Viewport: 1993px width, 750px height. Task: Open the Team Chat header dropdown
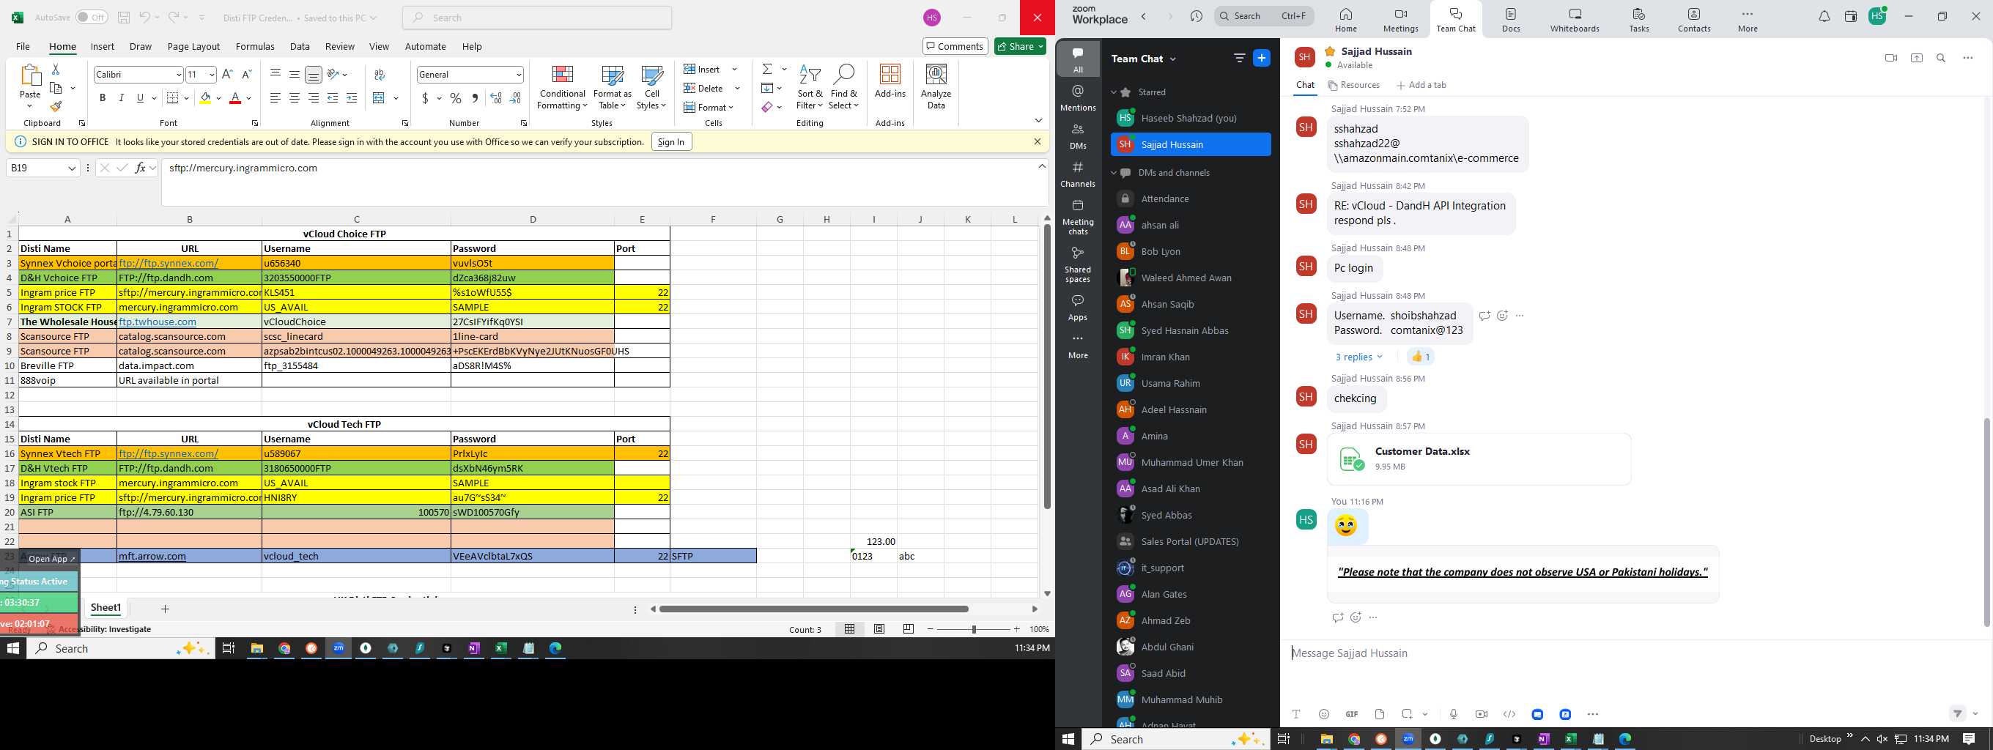1173,59
